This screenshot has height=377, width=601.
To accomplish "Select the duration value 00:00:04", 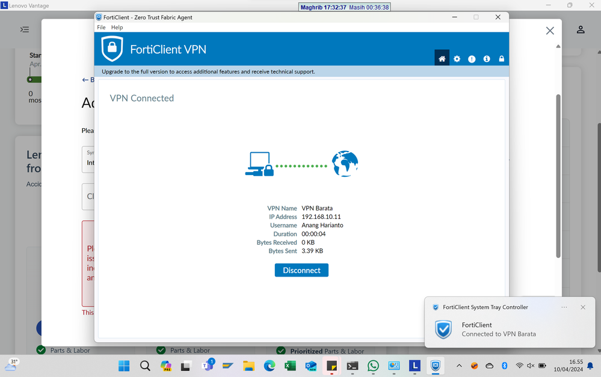I will tap(313, 234).
